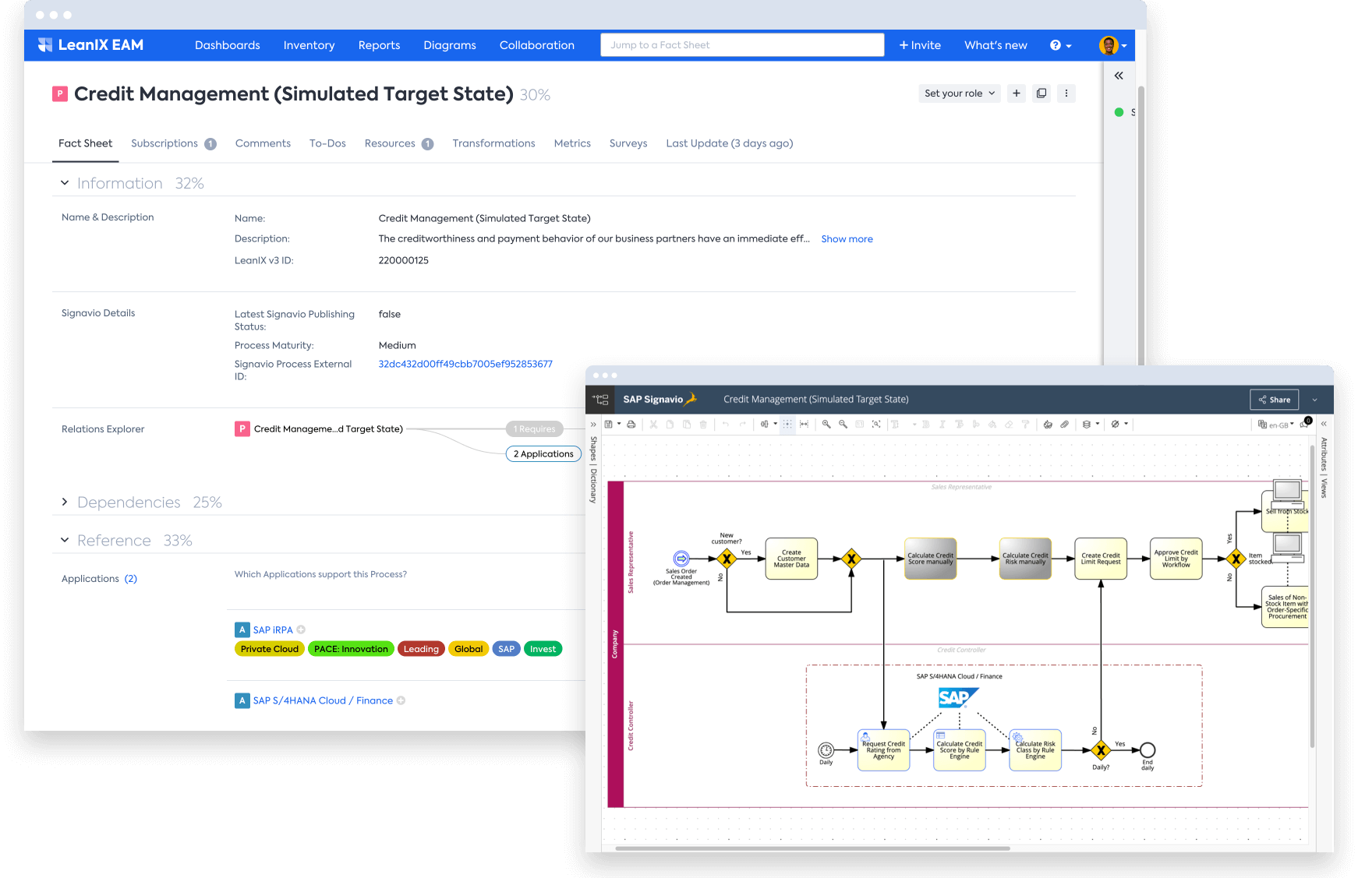Click the PACE: Innovation green tag

pyautogui.click(x=351, y=649)
